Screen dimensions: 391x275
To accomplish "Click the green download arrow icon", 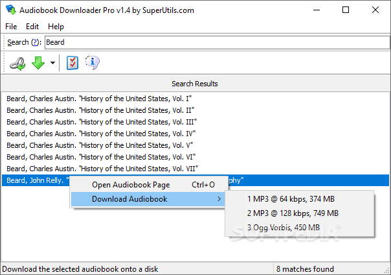I will (x=38, y=63).
